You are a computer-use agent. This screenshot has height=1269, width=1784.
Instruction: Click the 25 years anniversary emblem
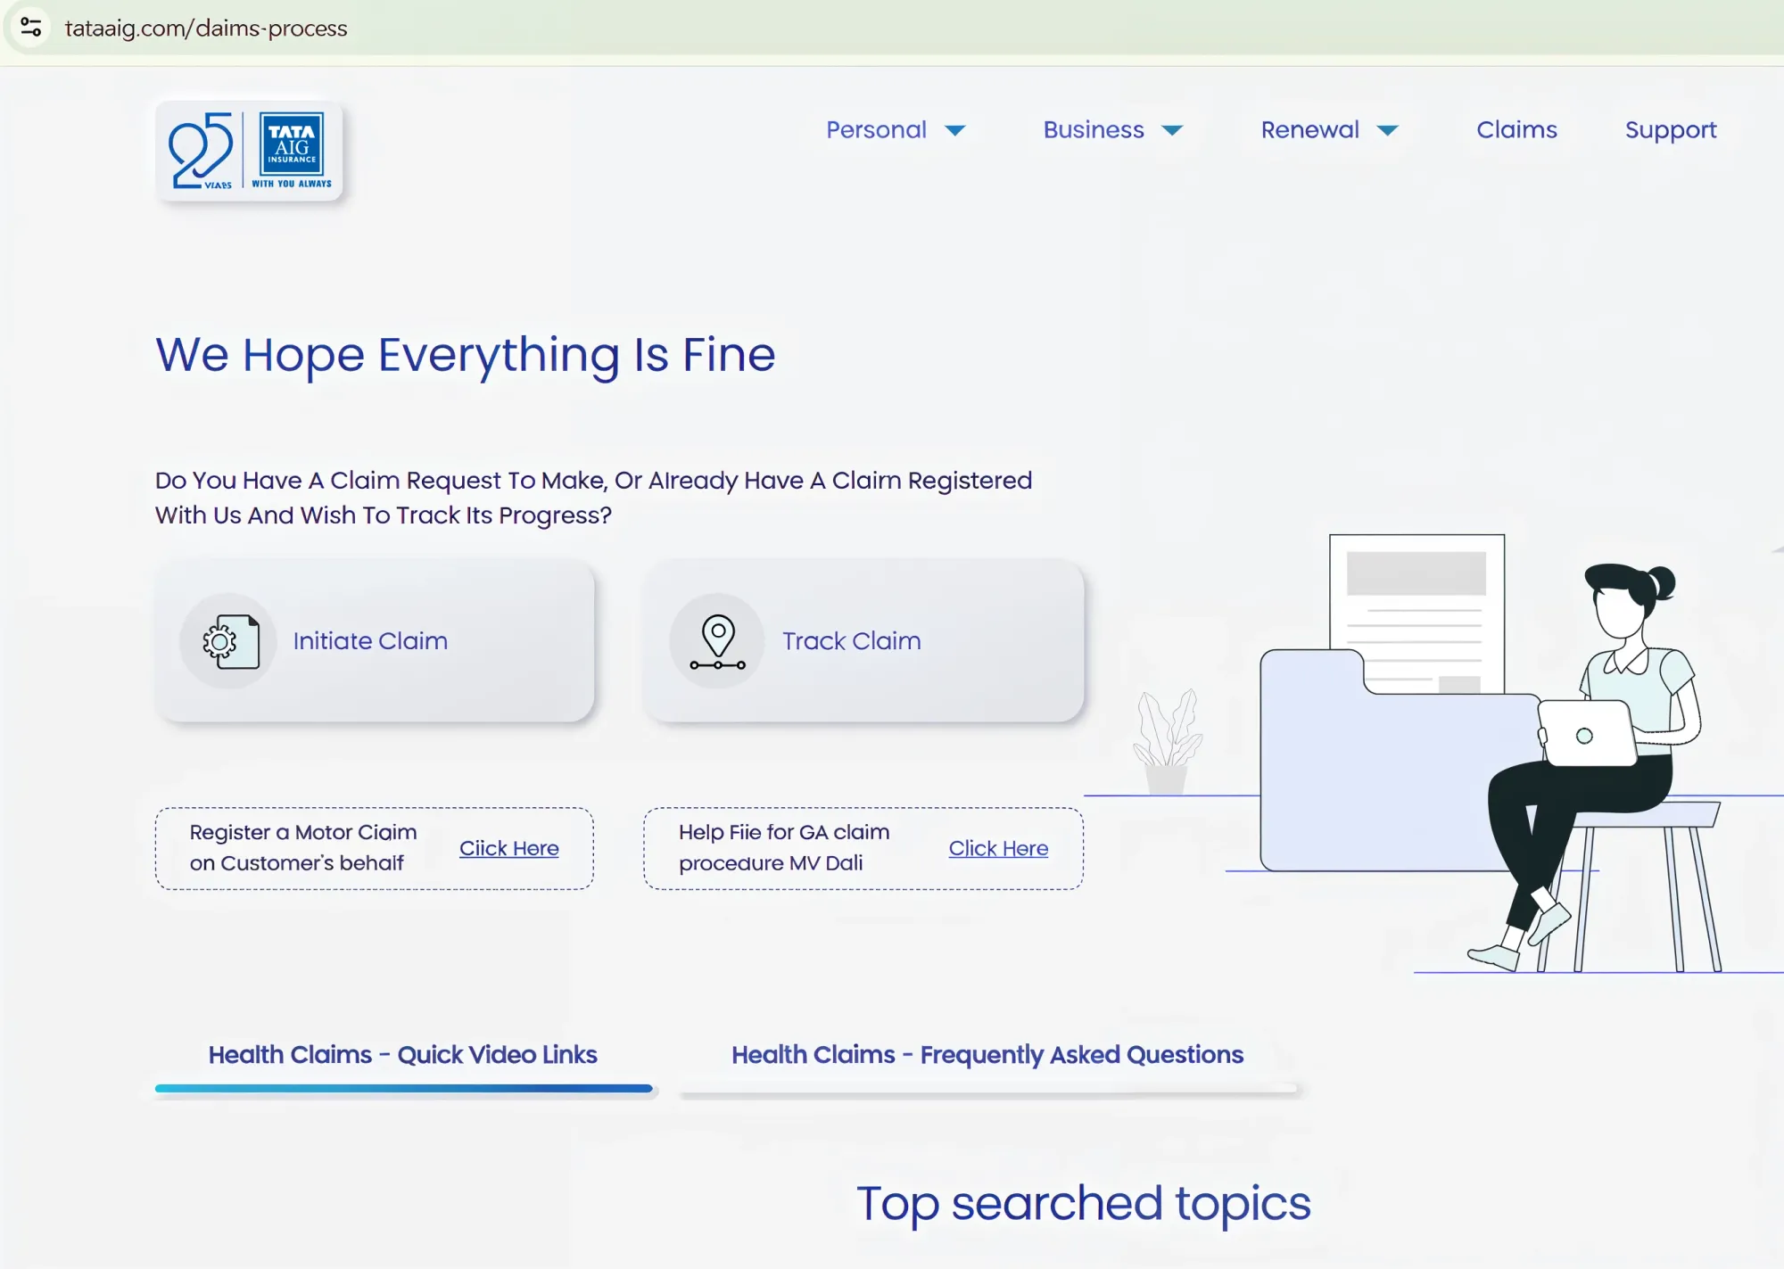[x=202, y=150]
